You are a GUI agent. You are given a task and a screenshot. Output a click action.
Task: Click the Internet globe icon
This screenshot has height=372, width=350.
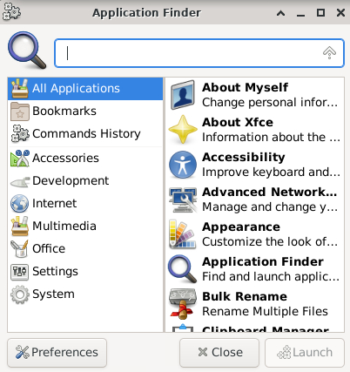20,204
